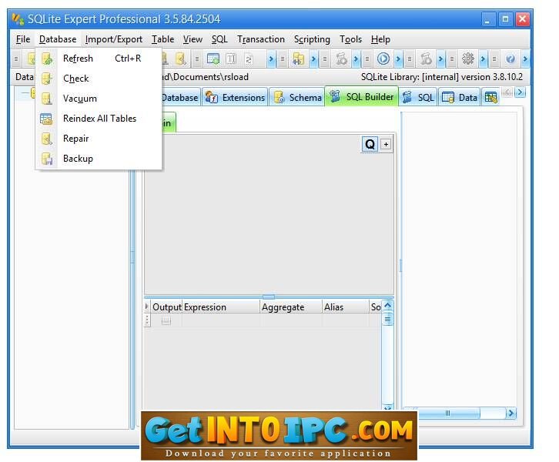The width and height of the screenshot is (559, 462).
Task: Open the View menu
Action: click(192, 39)
